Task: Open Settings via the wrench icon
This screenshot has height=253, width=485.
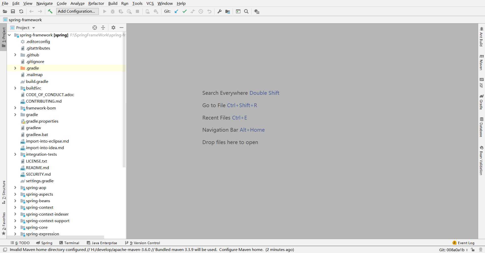Action: coord(220,11)
